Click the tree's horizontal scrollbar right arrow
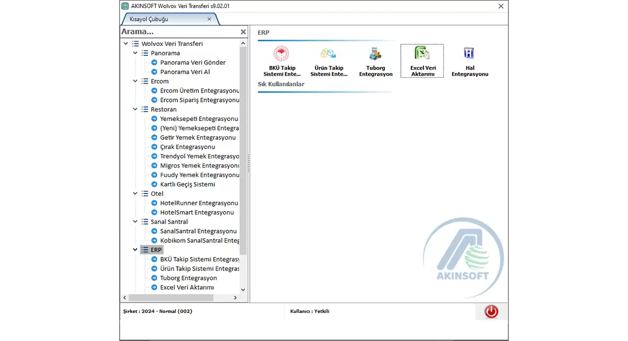Image resolution: width=628 pixels, height=341 pixels. tap(235, 298)
